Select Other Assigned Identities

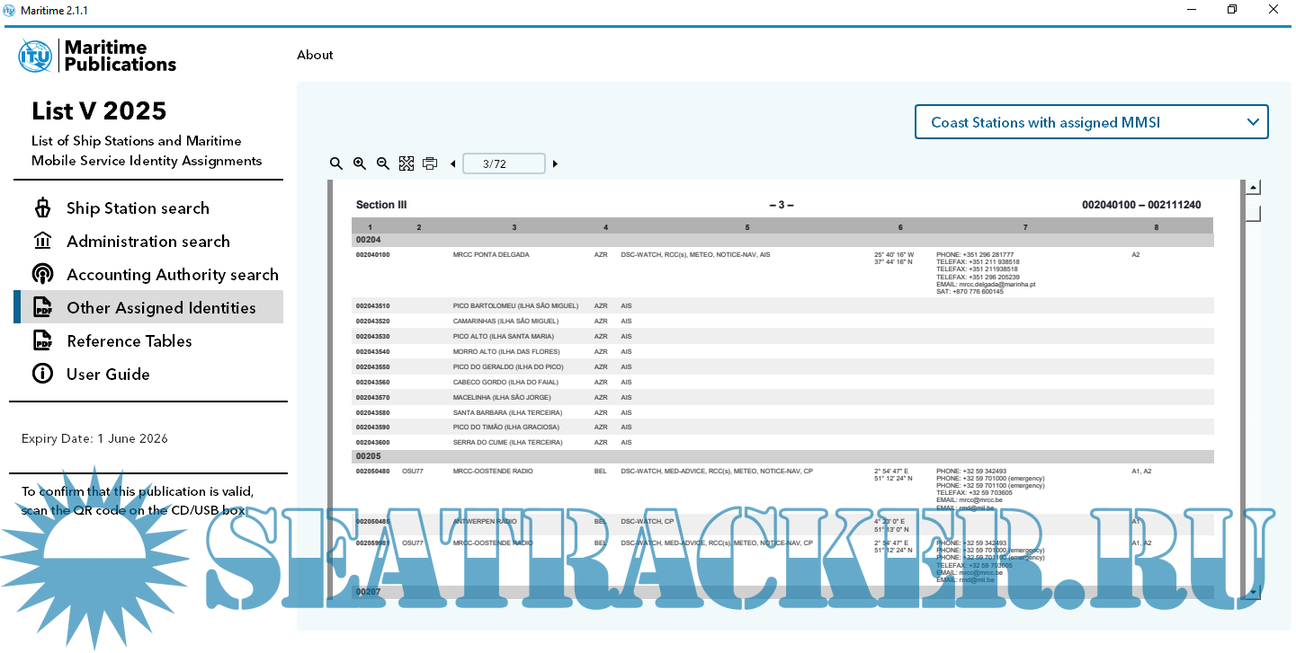click(x=161, y=308)
